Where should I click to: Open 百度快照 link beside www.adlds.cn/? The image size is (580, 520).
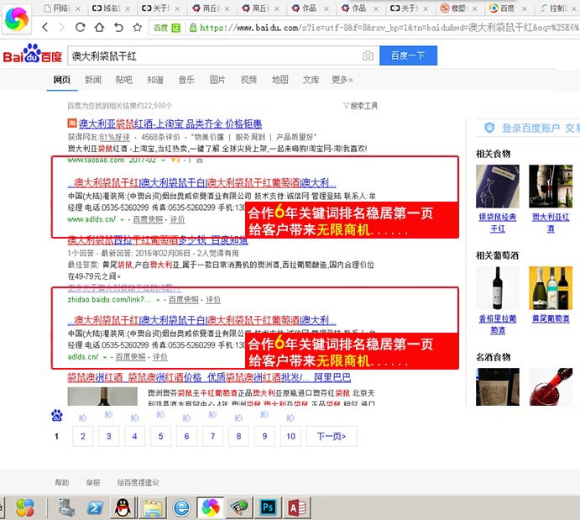148,219
